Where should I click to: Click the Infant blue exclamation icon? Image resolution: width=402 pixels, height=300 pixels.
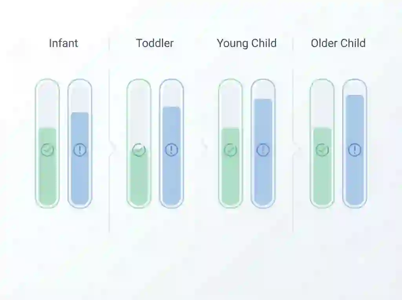click(x=80, y=150)
